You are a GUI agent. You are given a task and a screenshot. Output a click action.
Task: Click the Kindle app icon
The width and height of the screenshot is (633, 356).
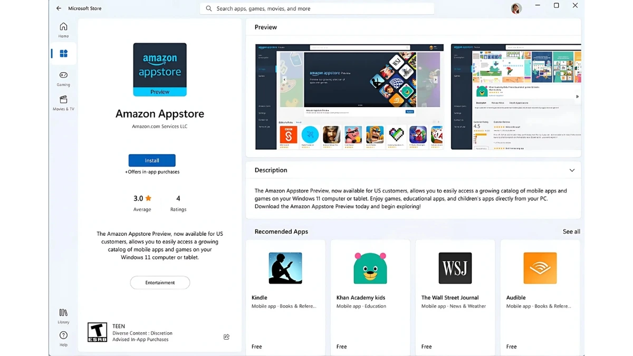click(285, 268)
